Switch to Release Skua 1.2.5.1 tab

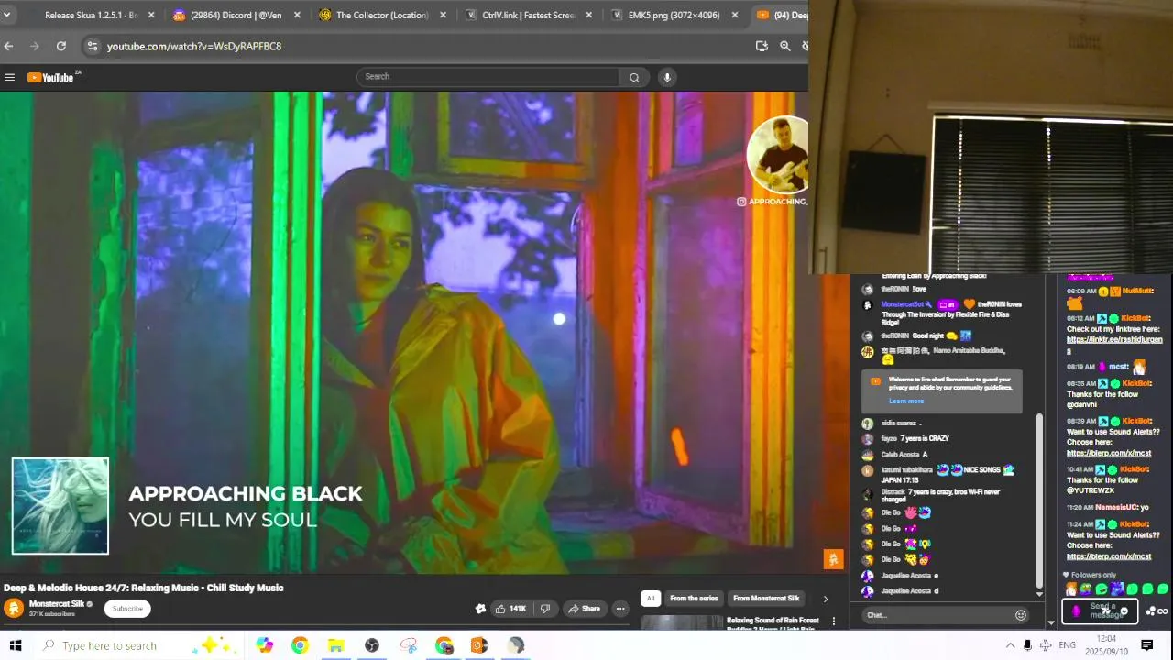click(90, 15)
